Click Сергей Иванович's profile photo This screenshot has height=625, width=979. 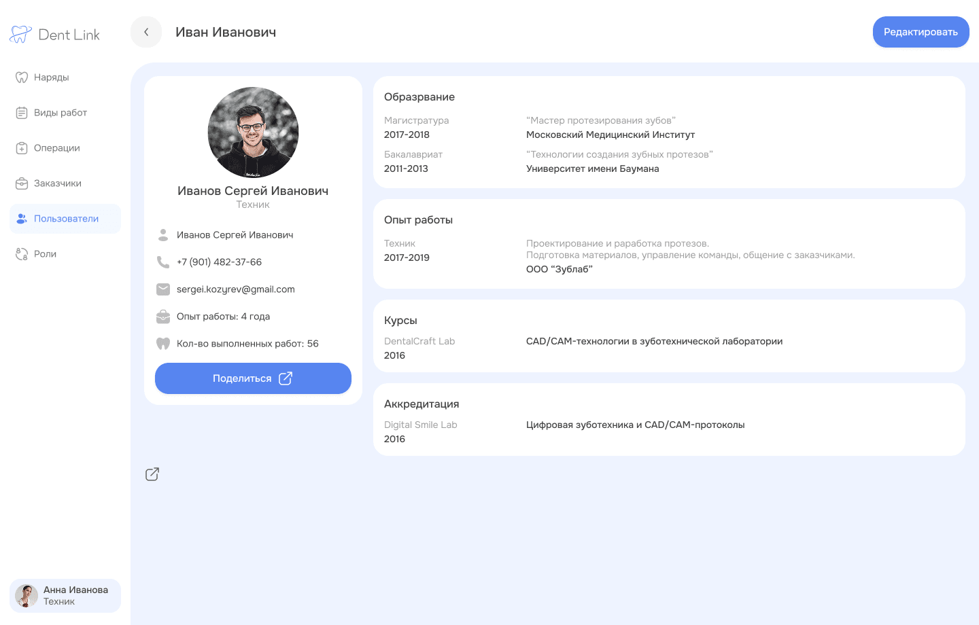[x=253, y=132]
